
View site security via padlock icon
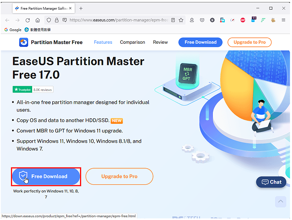click(x=57, y=20)
